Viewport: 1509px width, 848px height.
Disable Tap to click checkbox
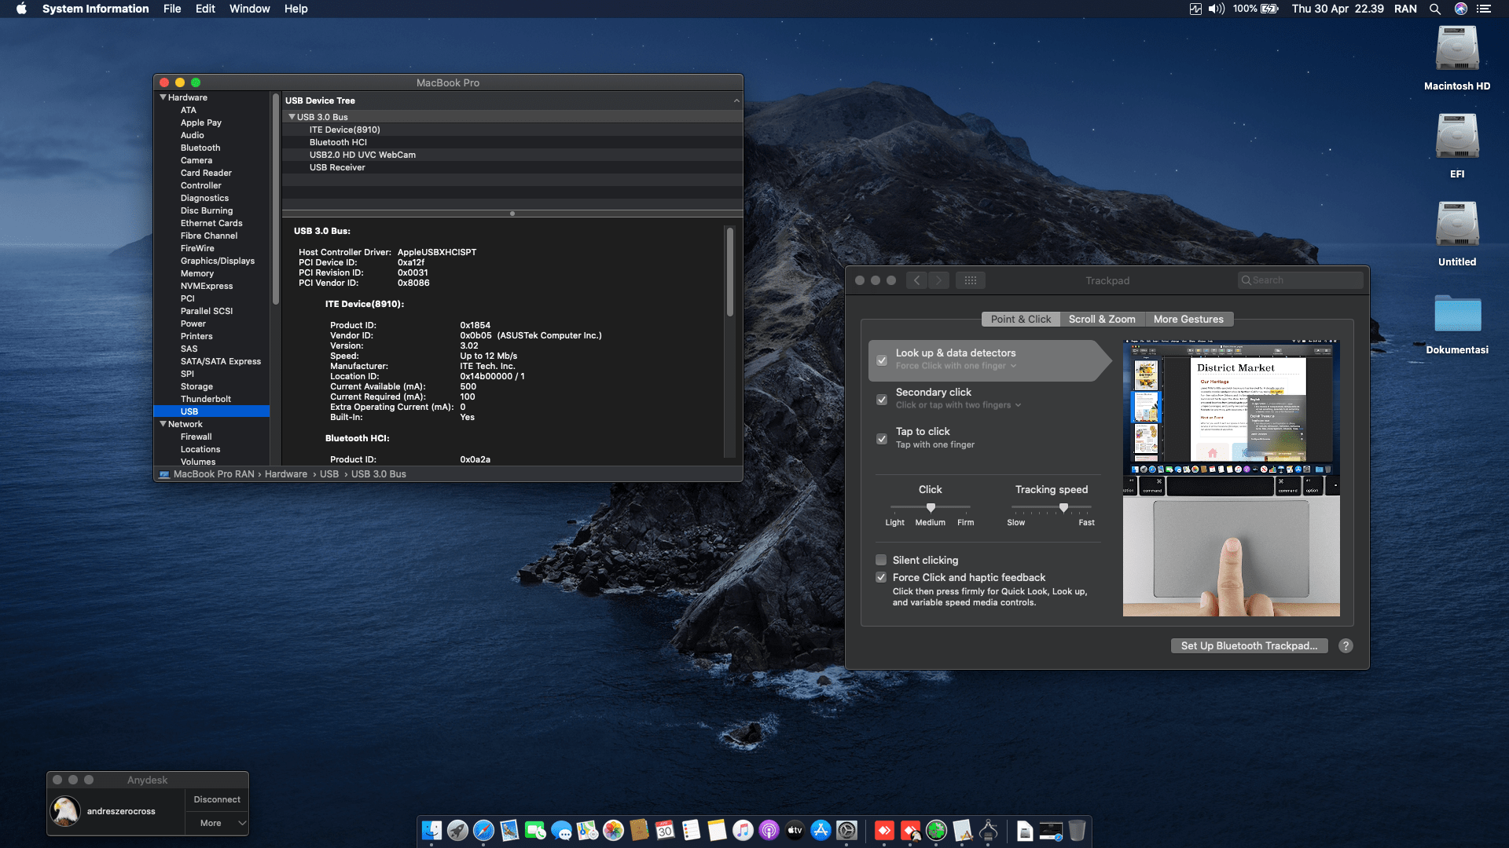(882, 439)
